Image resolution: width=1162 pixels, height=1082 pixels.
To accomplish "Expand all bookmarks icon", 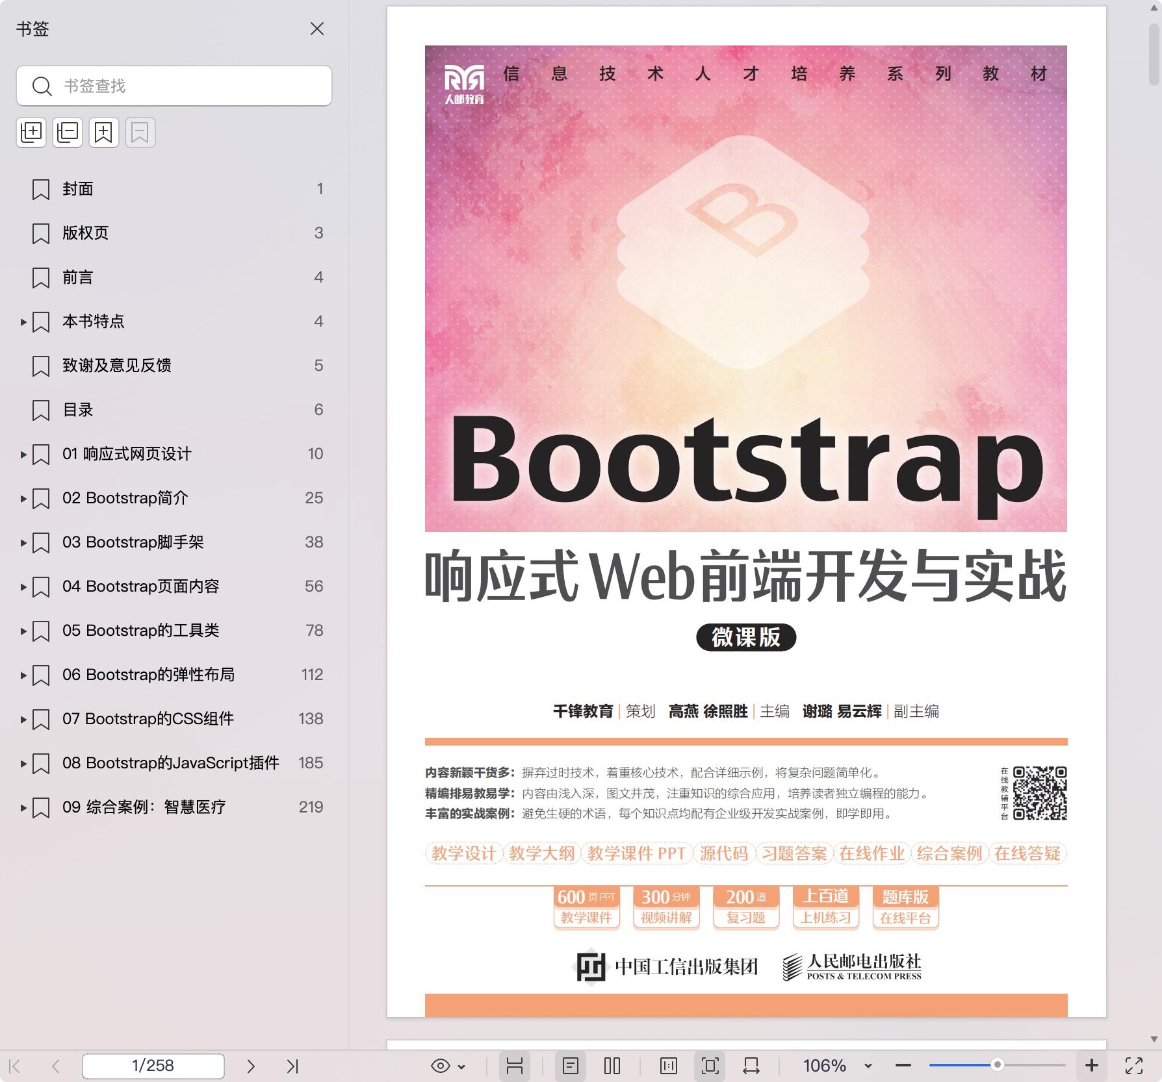I will point(31,132).
